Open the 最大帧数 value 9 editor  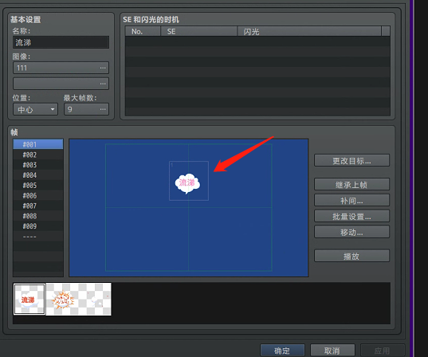[x=87, y=109]
